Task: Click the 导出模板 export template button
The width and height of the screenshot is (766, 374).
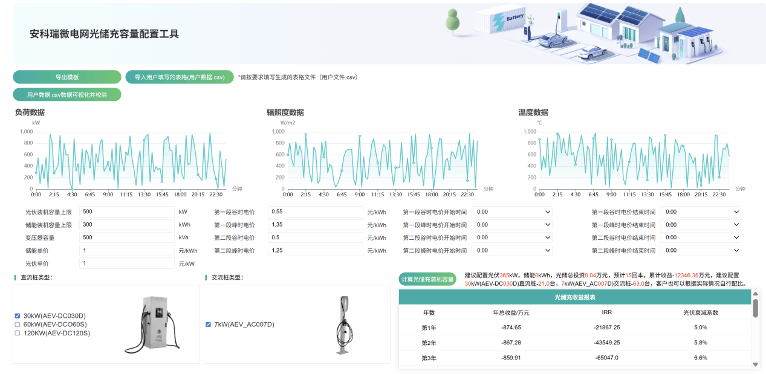Action: (67, 77)
